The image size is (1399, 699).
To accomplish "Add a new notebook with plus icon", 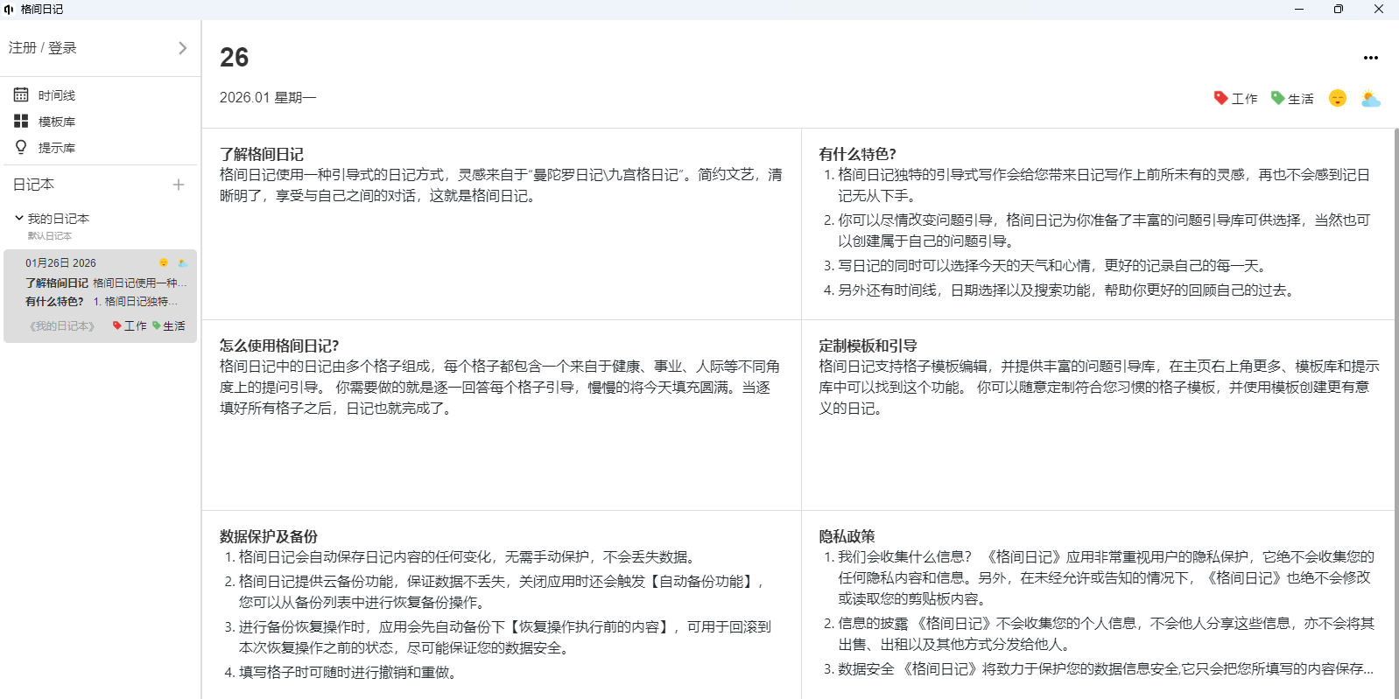I will coord(179,185).
